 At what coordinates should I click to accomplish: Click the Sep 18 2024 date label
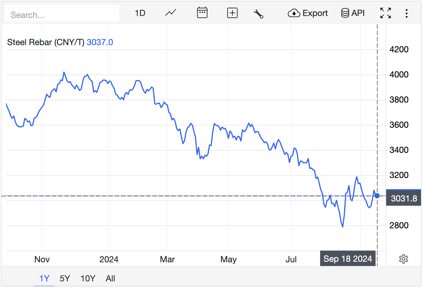coord(348,259)
